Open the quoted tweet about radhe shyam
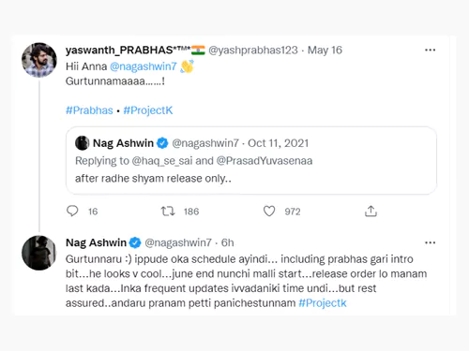 pos(251,160)
